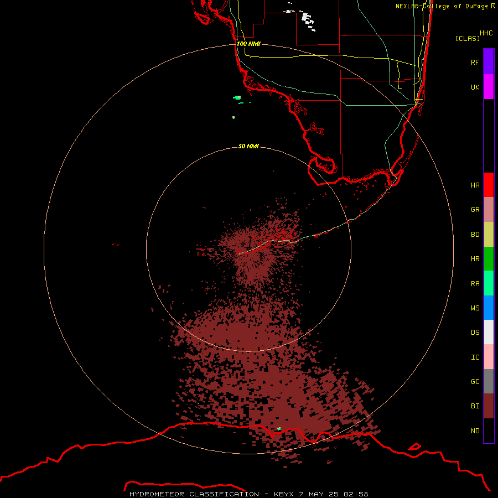Click the ND legend label
Screen dimensions: 498x498
[x=475, y=430]
